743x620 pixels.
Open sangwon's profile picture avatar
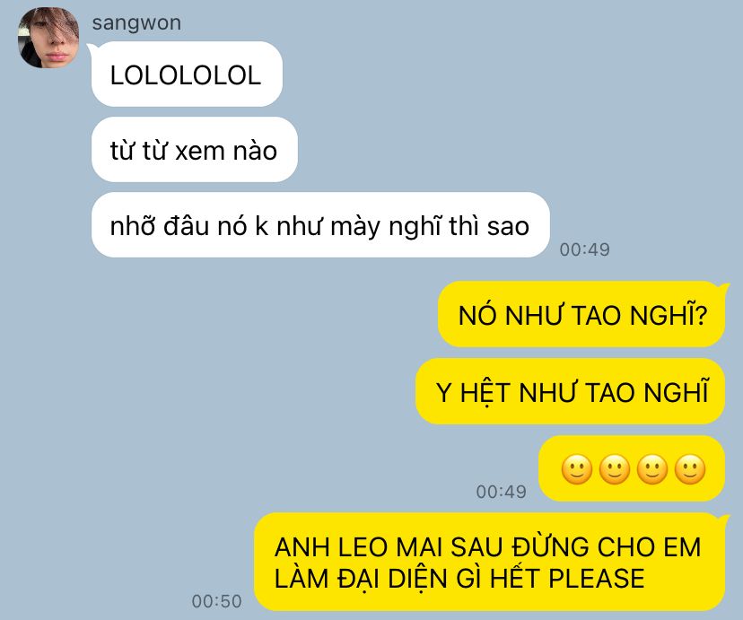(x=48, y=38)
